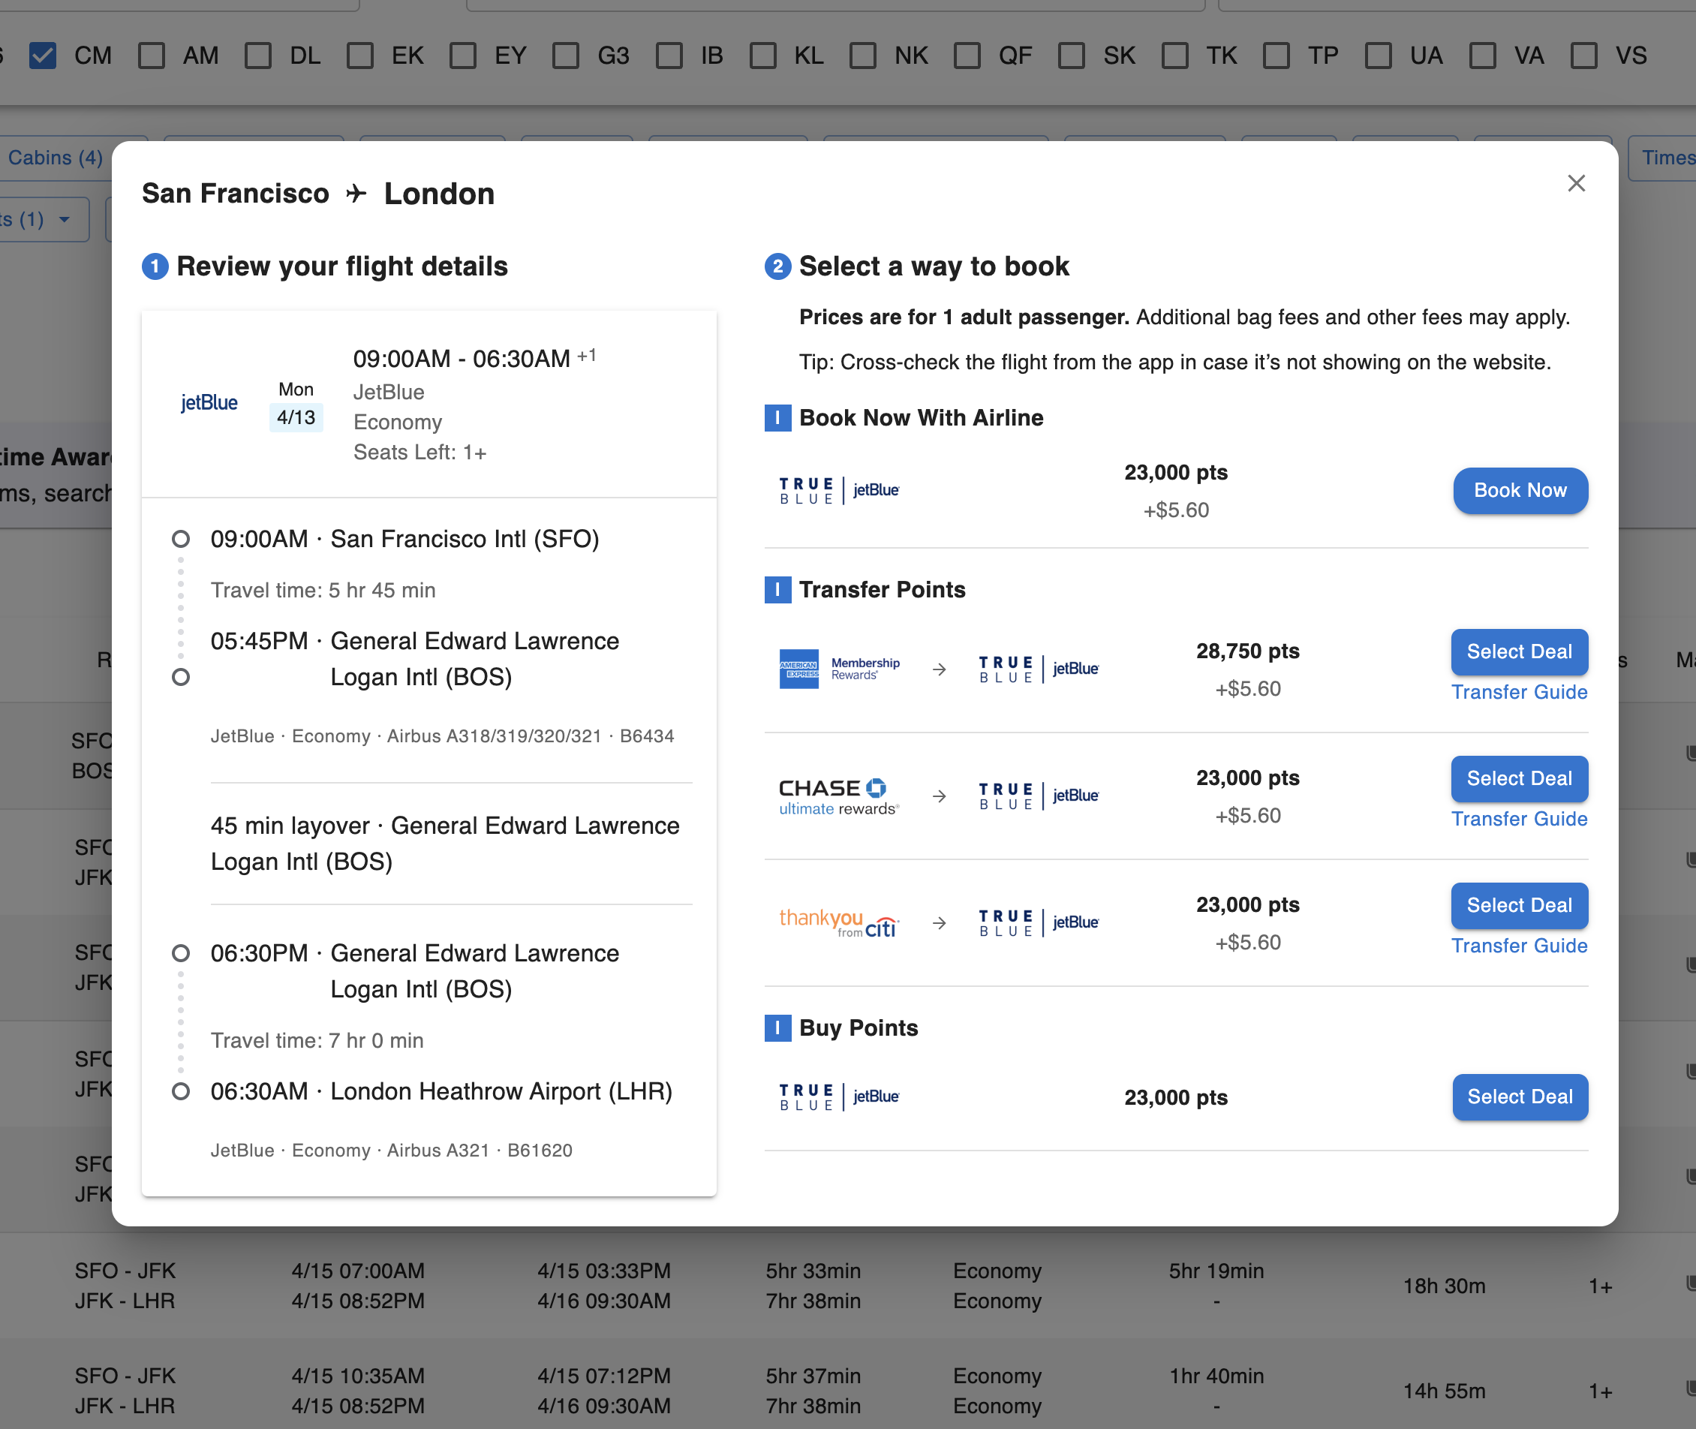Image resolution: width=1696 pixels, height=1429 pixels.
Task: Click '18h 30m' duration in background table
Action: click(x=1444, y=1286)
